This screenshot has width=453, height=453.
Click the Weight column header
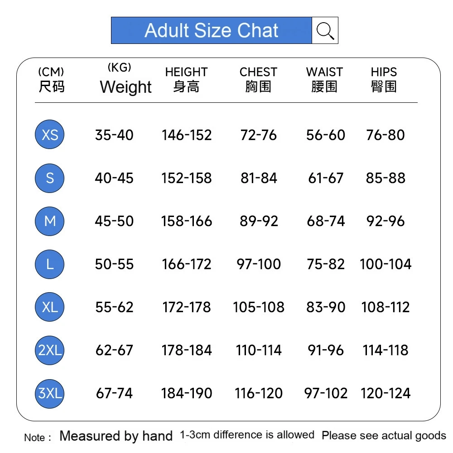coord(125,86)
